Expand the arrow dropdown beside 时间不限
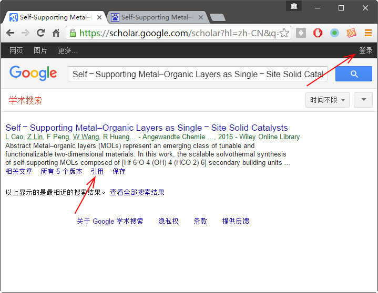The image size is (378, 293). tap(363, 100)
